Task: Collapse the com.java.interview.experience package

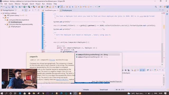Action: click(x=5, y=20)
